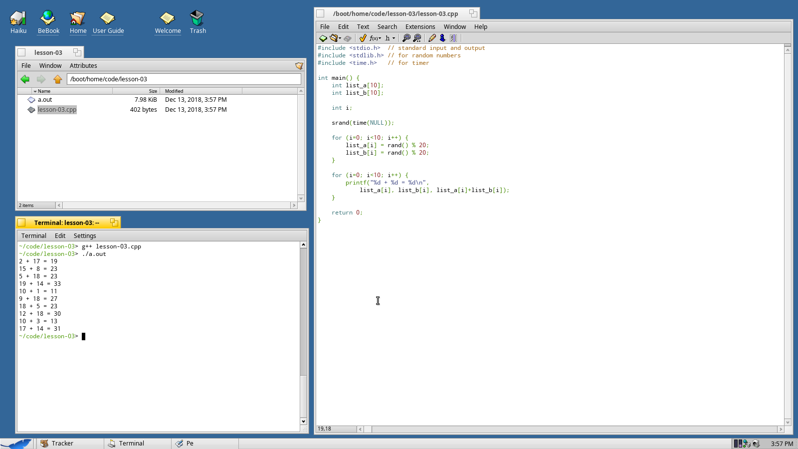Screen dimensions: 798x449
Task: Click the network status icon in Deskbar tray
Action: point(747,444)
